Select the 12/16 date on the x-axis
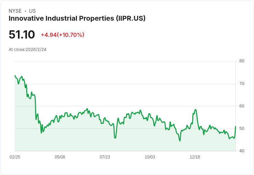254x175 pixels. [195, 157]
